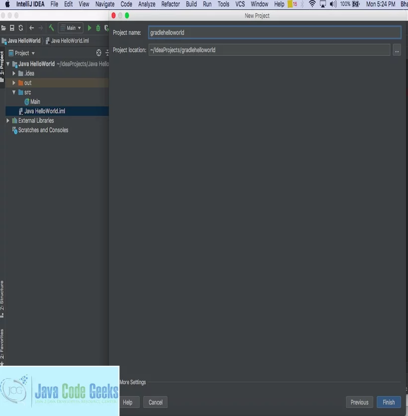Click the Scratches and Consoles icon
This screenshot has width=408, height=416.
click(x=15, y=130)
